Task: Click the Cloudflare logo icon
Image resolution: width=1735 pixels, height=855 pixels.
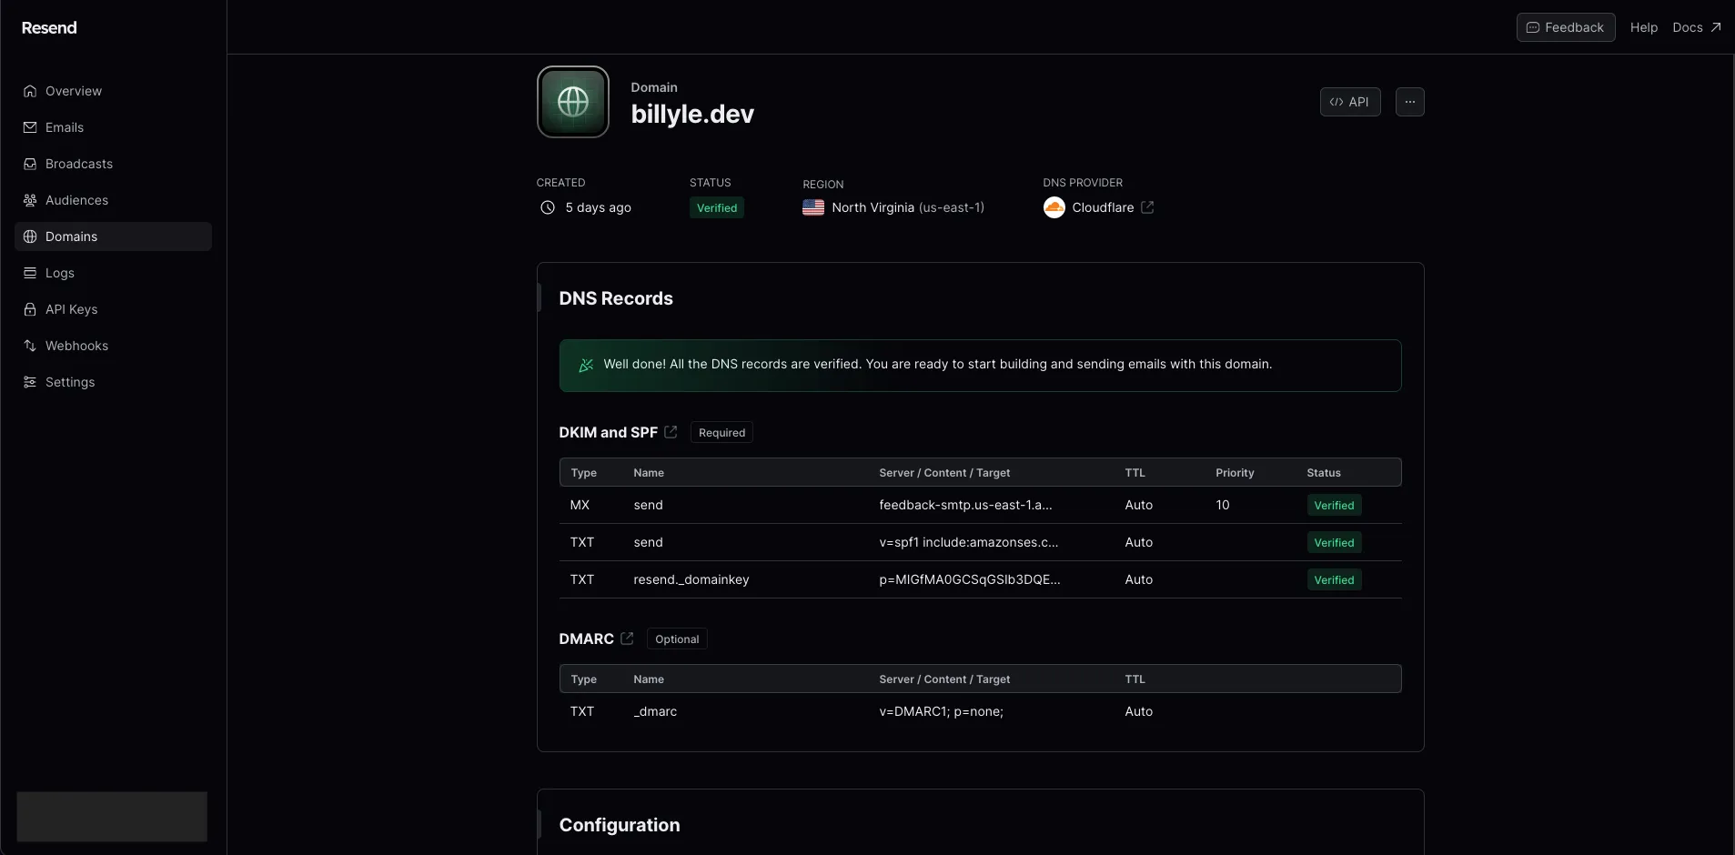Action: pyautogui.click(x=1054, y=207)
